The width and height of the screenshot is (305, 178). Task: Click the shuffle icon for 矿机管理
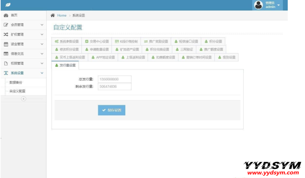pos(6,34)
